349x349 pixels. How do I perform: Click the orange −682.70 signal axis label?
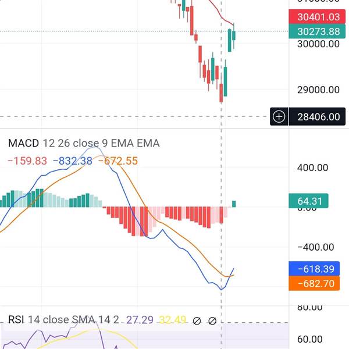click(x=314, y=284)
